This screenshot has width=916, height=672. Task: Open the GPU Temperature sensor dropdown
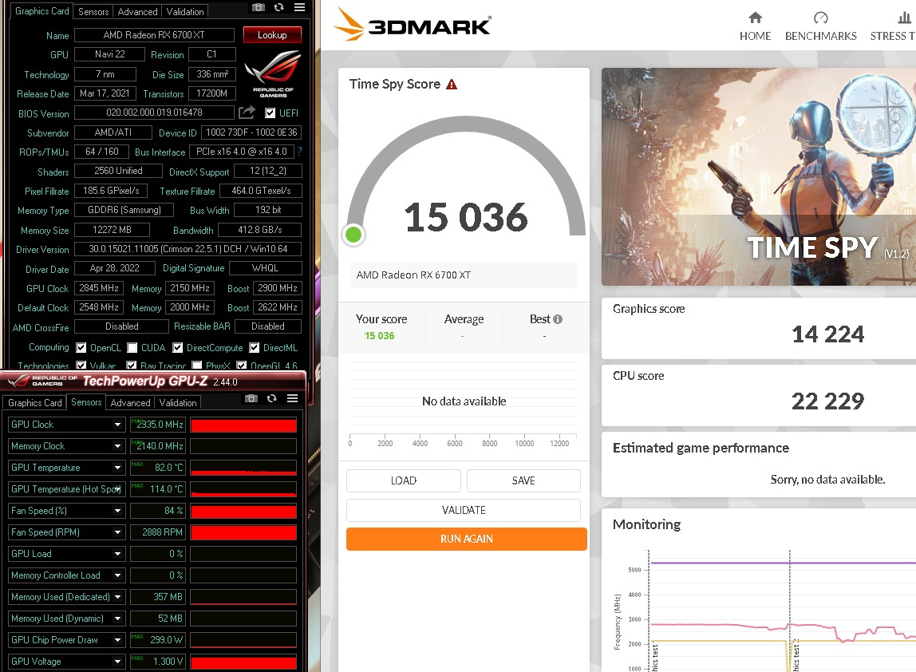tap(117, 468)
